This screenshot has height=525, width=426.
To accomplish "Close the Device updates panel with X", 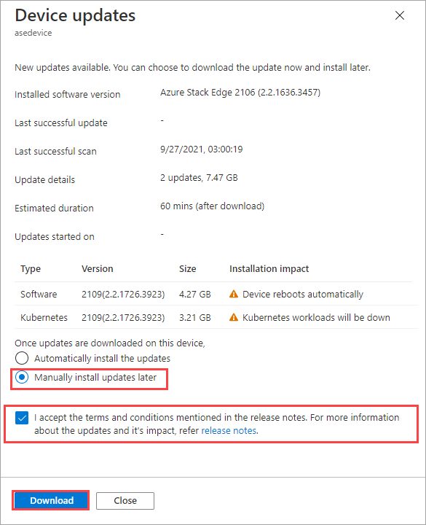I will (400, 15).
